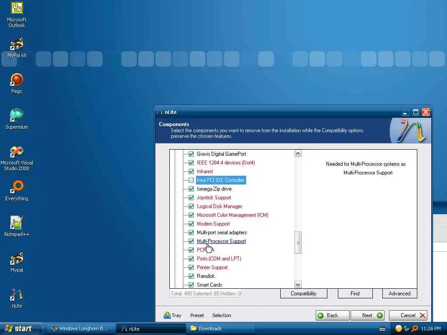Select the Ramdisk entry
Screen dimensions: 447x335
click(206, 276)
